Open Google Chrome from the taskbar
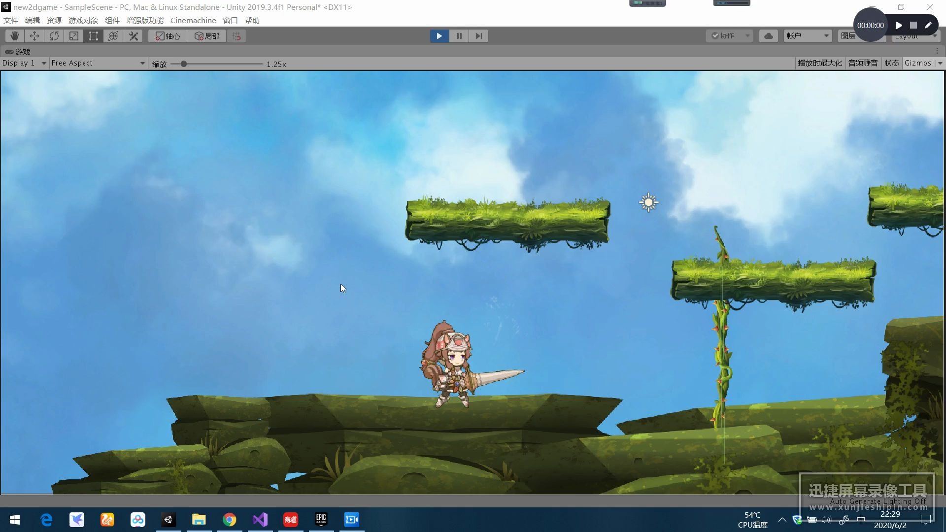Viewport: 946px width, 532px height. point(230,520)
